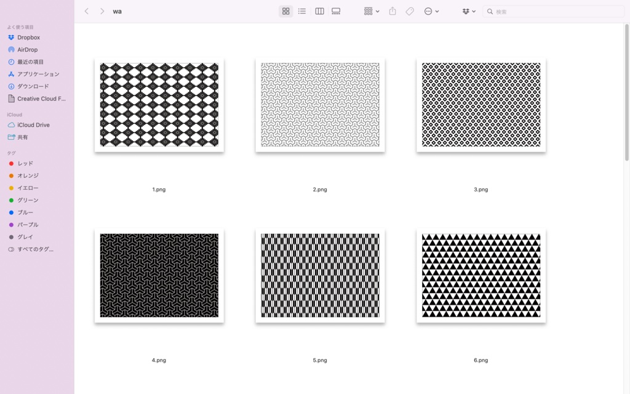
Task: Switch to column view
Action: 319,11
